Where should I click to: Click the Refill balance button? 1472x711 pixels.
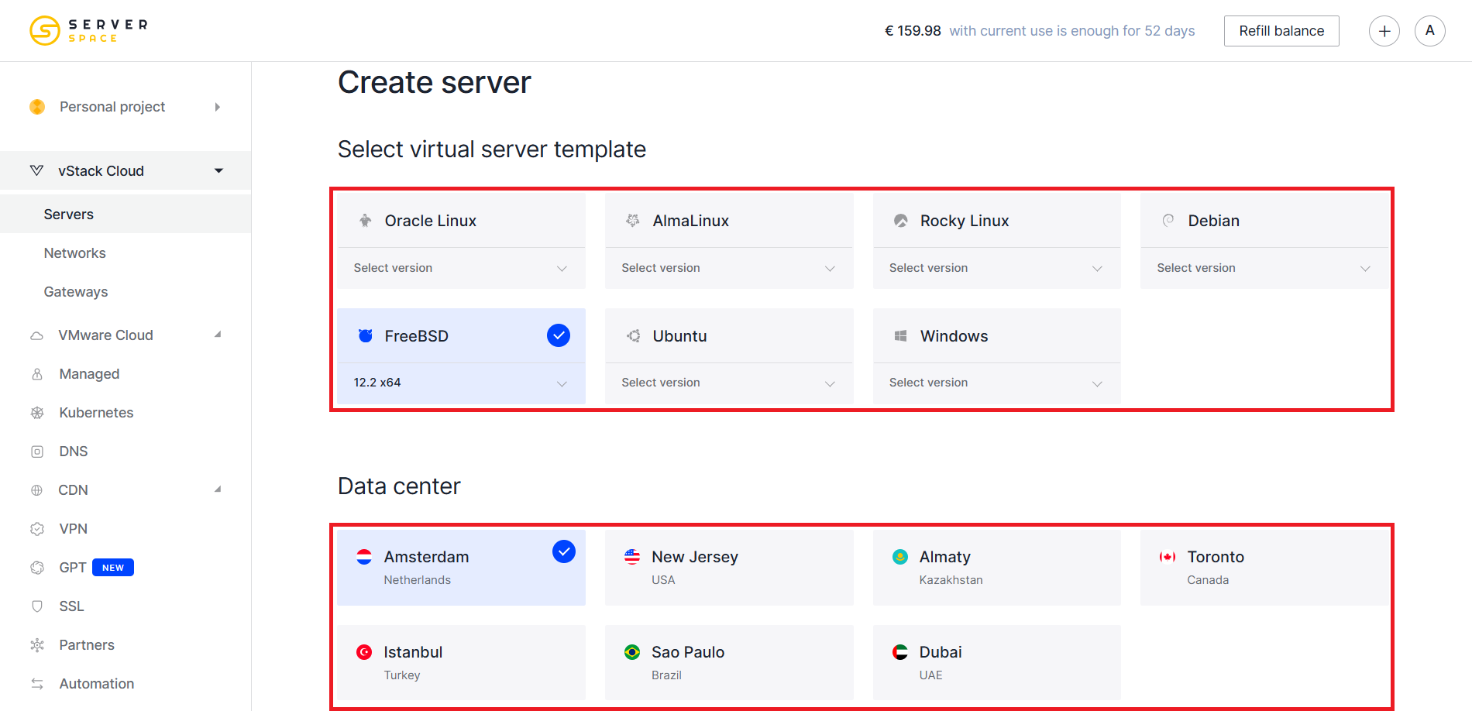point(1281,31)
